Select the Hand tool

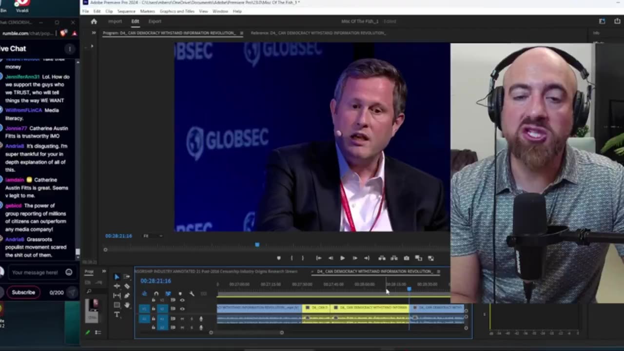point(127,305)
